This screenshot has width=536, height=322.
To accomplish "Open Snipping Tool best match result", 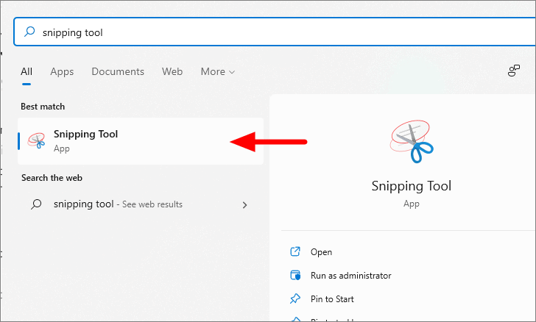I will [141, 141].
